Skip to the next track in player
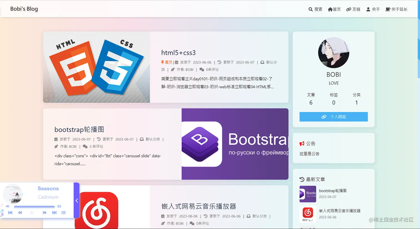 pyautogui.click(x=54, y=213)
